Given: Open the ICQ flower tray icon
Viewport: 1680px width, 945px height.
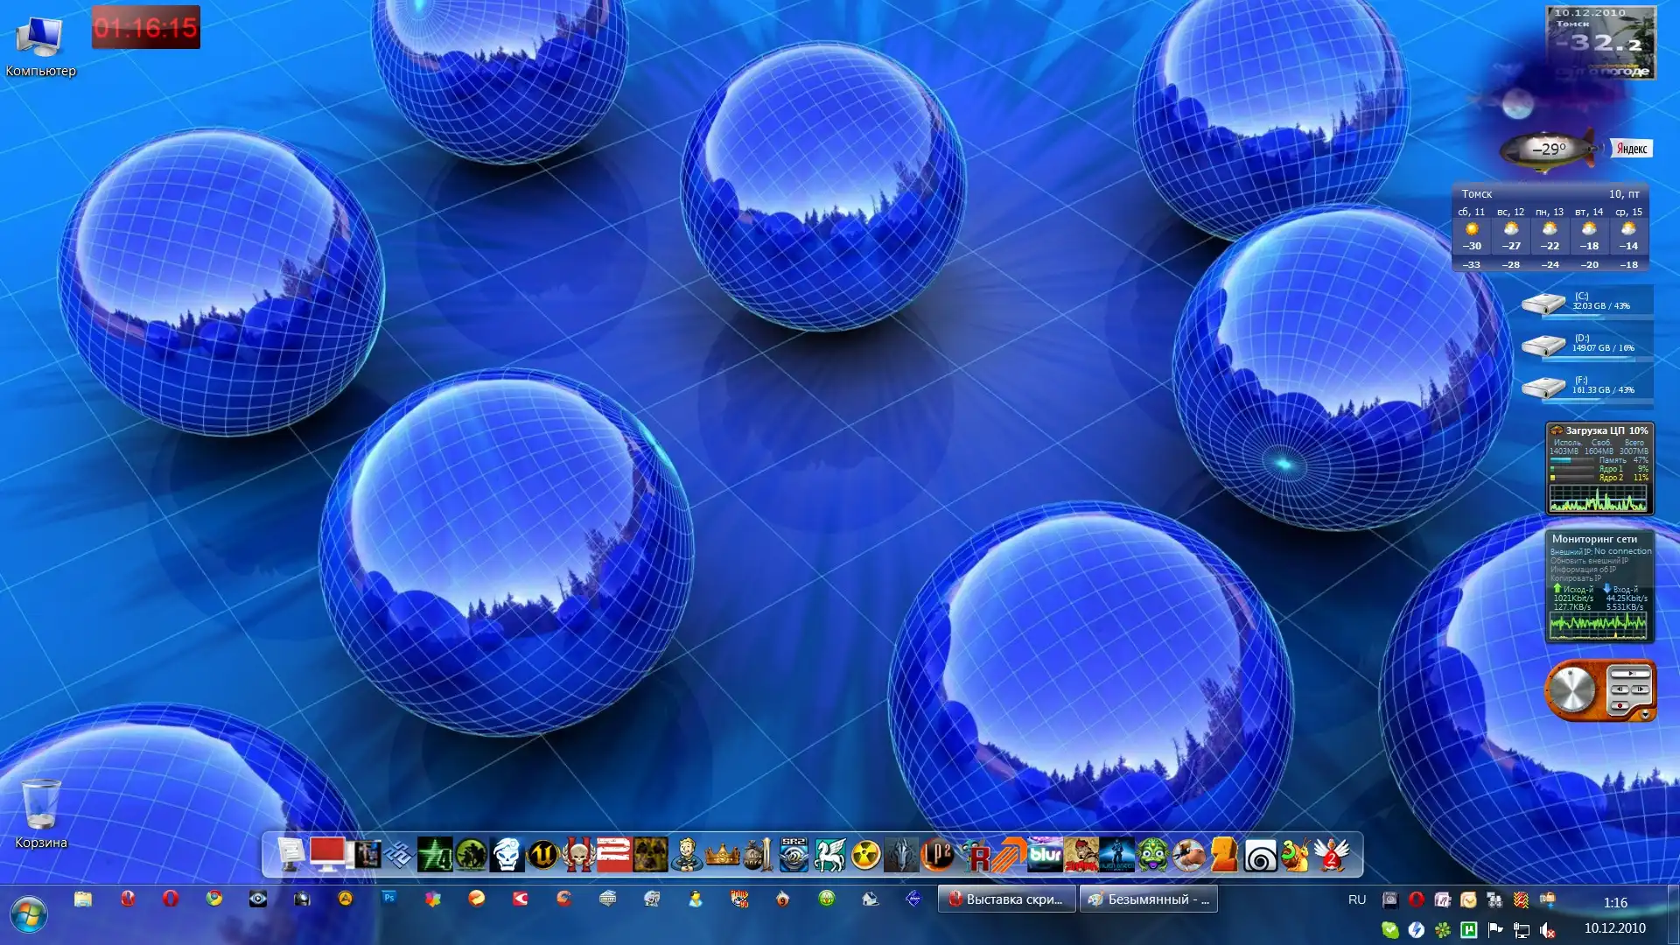Looking at the screenshot, I should click(1443, 930).
